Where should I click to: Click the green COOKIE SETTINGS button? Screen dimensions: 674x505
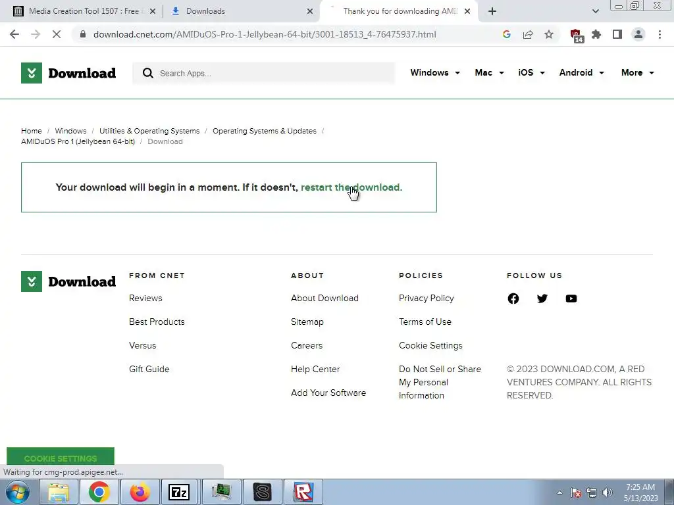point(61,458)
